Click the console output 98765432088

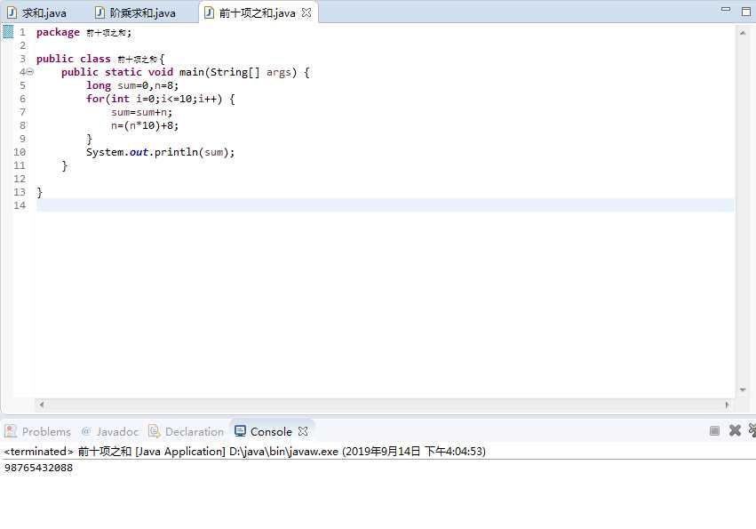pyautogui.click(x=38, y=468)
